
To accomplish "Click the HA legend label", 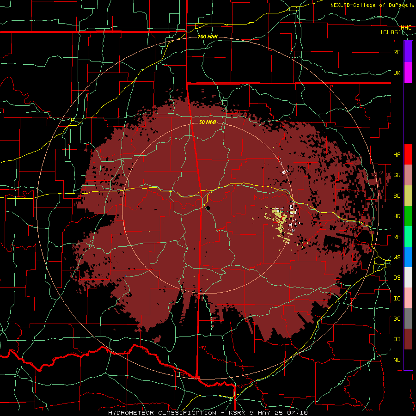I will coord(397,155).
